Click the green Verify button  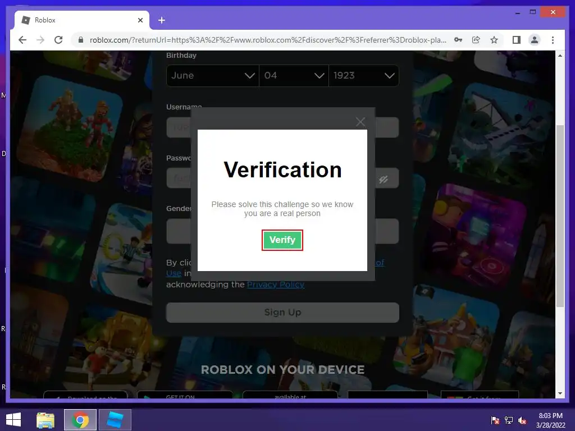[282, 240]
